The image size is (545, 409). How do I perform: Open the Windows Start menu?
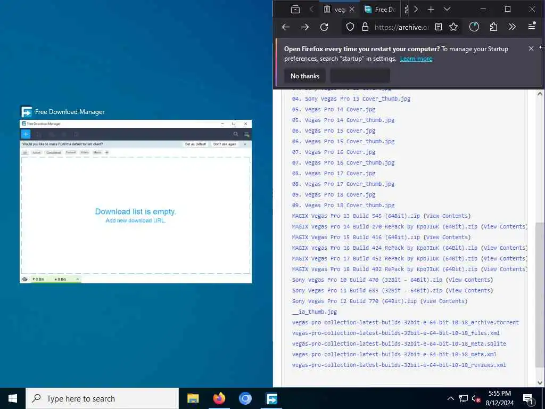[13, 398]
